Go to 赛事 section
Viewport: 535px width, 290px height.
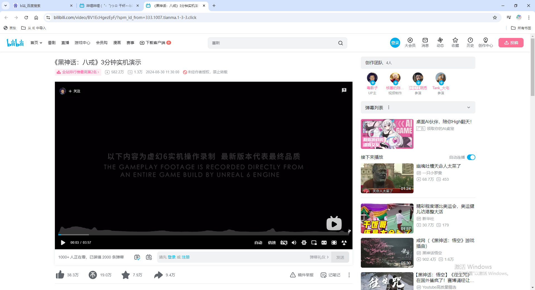point(130,43)
